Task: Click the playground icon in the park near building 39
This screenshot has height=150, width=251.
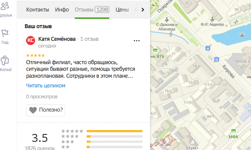Action: [x=236, y=22]
